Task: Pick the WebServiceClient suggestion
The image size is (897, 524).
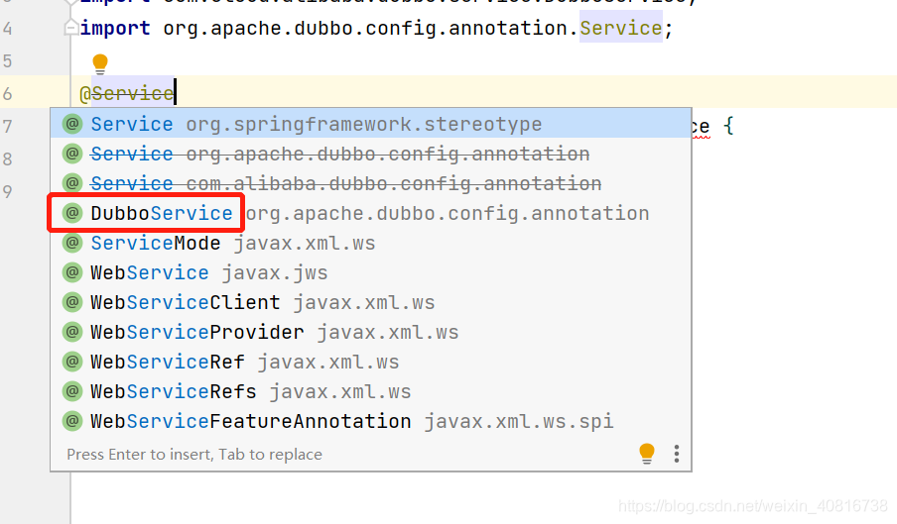Action: click(x=371, y=302)
